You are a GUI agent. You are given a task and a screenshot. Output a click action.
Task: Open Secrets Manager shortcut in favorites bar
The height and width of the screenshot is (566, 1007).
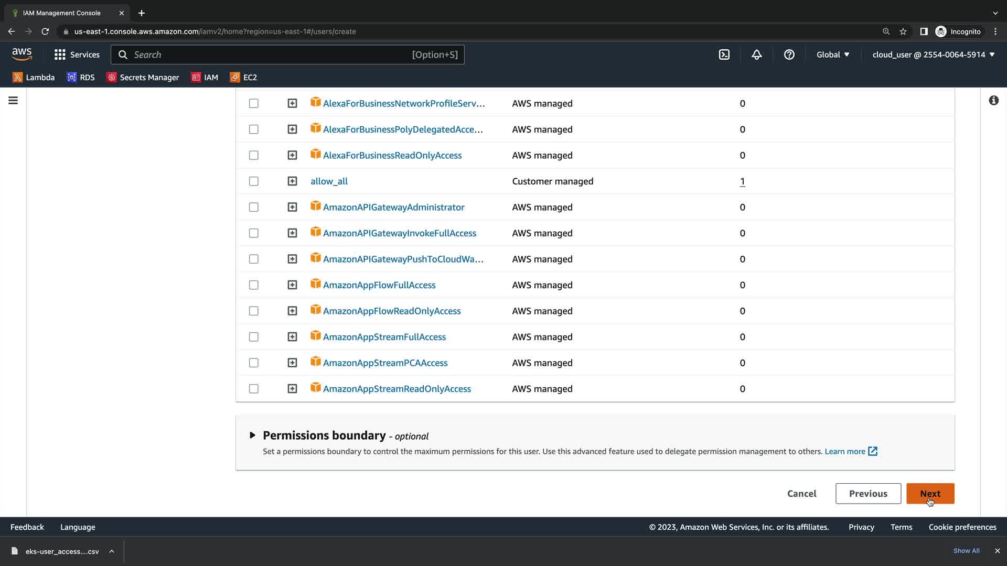click(x=143, y=77)
